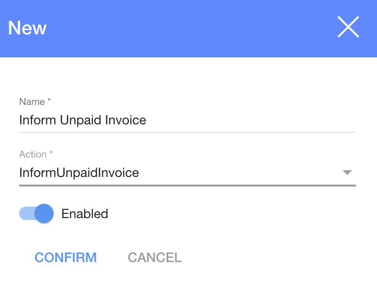
Task: Click the blue dialog header bar
Action: (191, 28)
